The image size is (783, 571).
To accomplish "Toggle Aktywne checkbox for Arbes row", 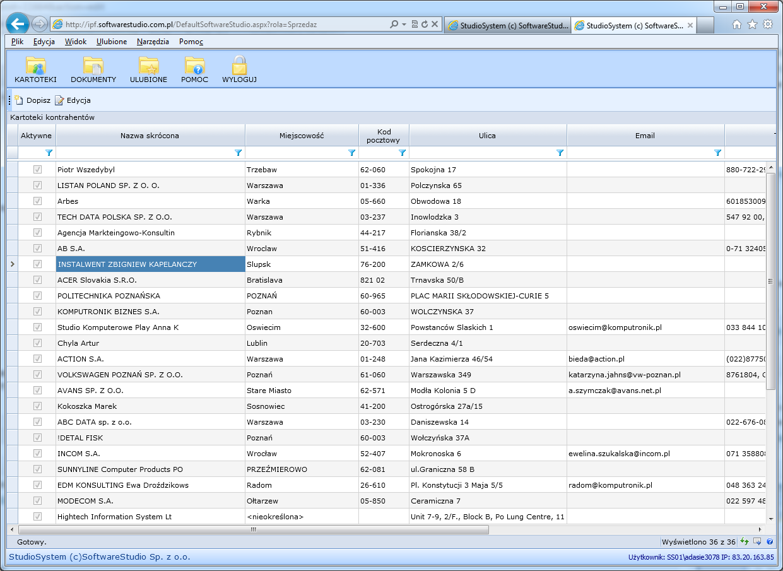I will coord(38,201).
